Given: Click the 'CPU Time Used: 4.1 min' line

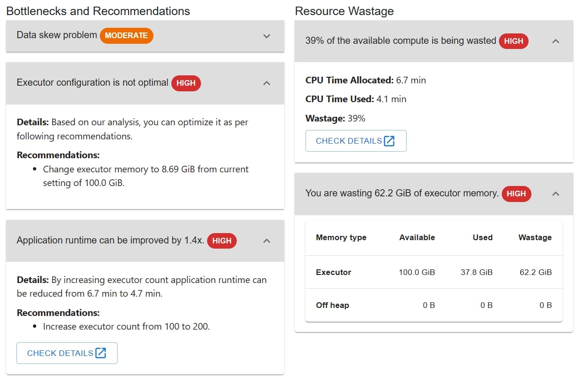Looking at the screenshot, I should 356,99.
